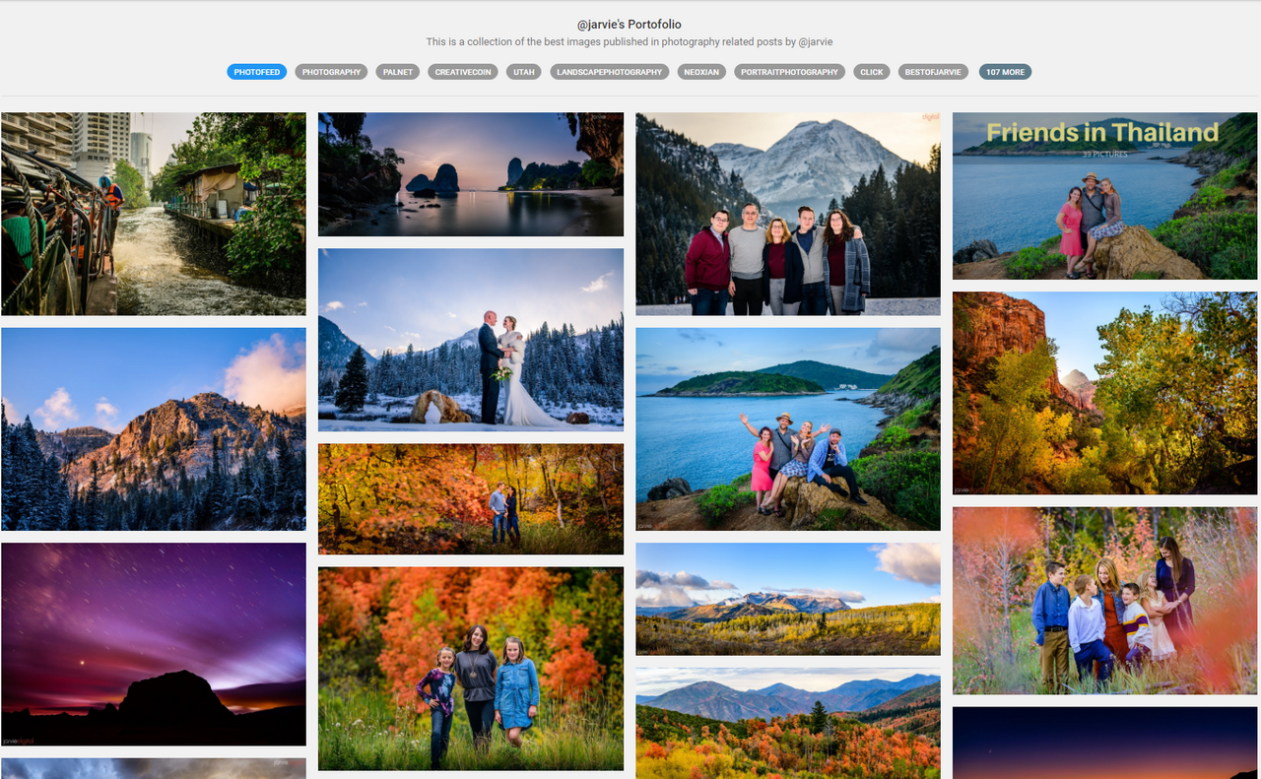Open the three girls in autumn foliage photo
The height and width of the screenshot is (779, 1261).
pos(471,669)
